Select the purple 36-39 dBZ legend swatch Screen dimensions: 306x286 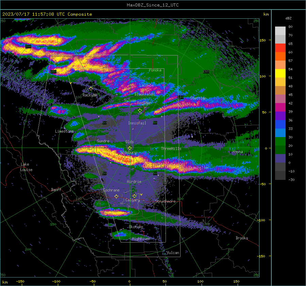[280, 116]
